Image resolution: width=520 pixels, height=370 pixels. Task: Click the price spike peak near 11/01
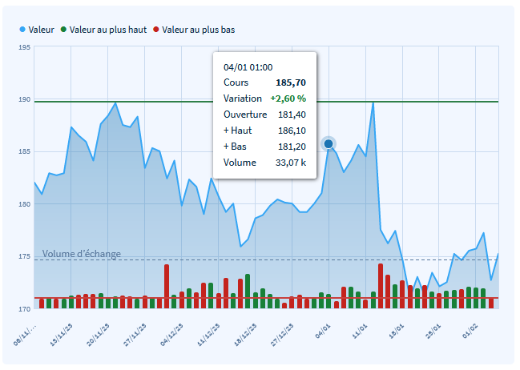pyautogui.click(x=373, y=103)
